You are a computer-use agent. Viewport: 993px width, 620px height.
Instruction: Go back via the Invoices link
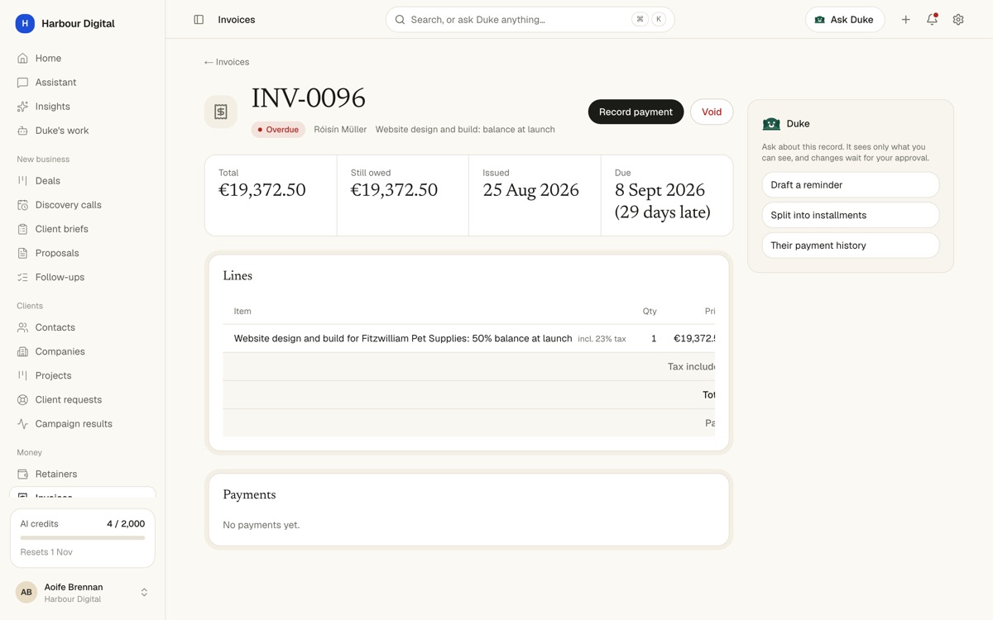click(x=227, y=62)
